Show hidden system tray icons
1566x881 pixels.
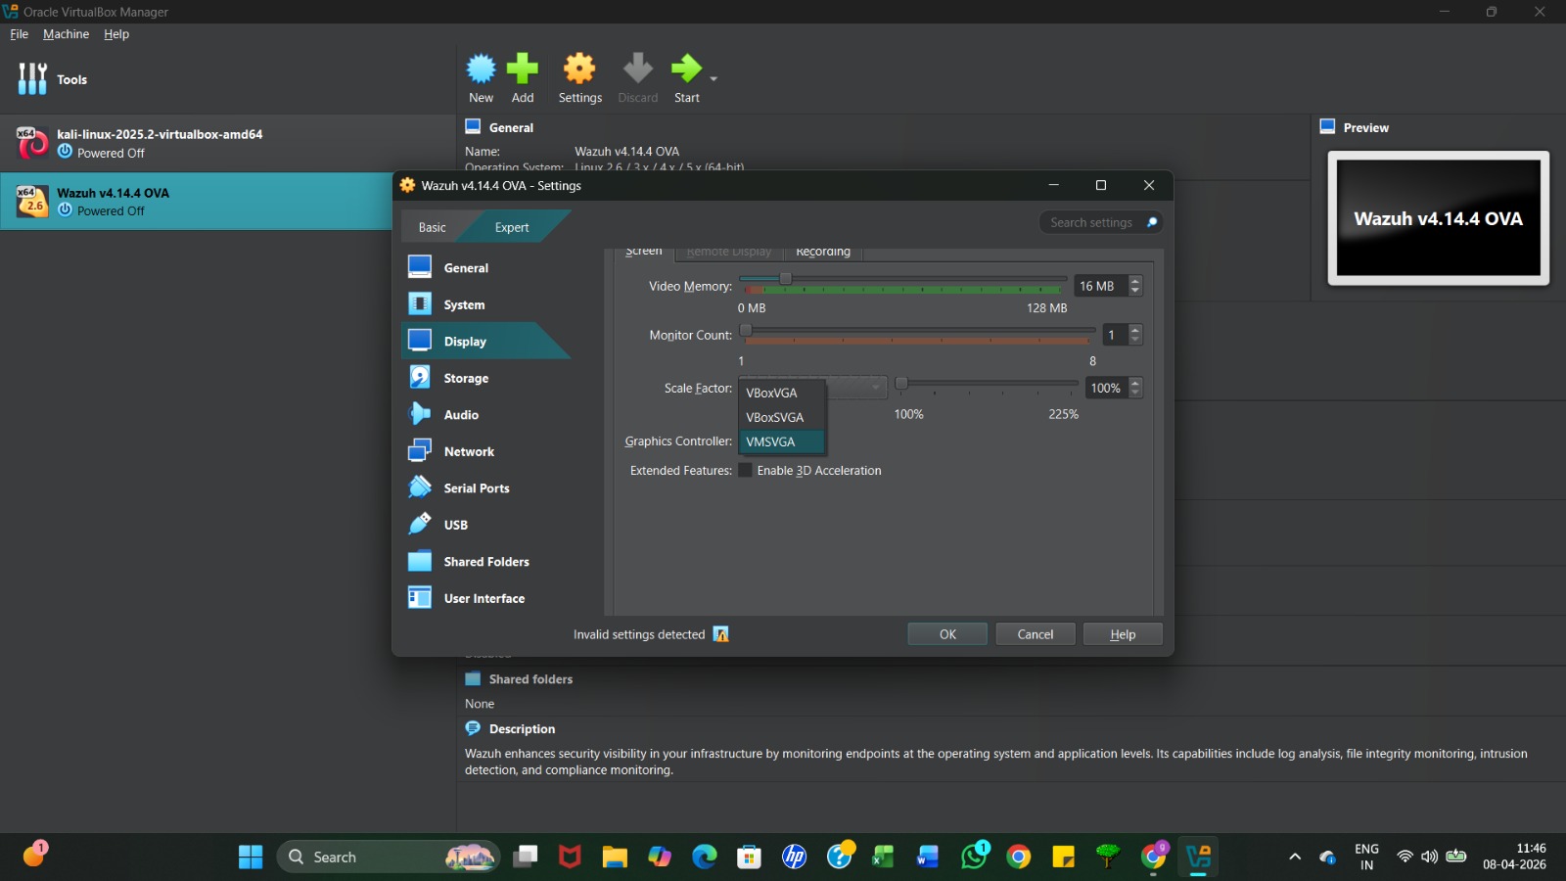point(1295,858)
